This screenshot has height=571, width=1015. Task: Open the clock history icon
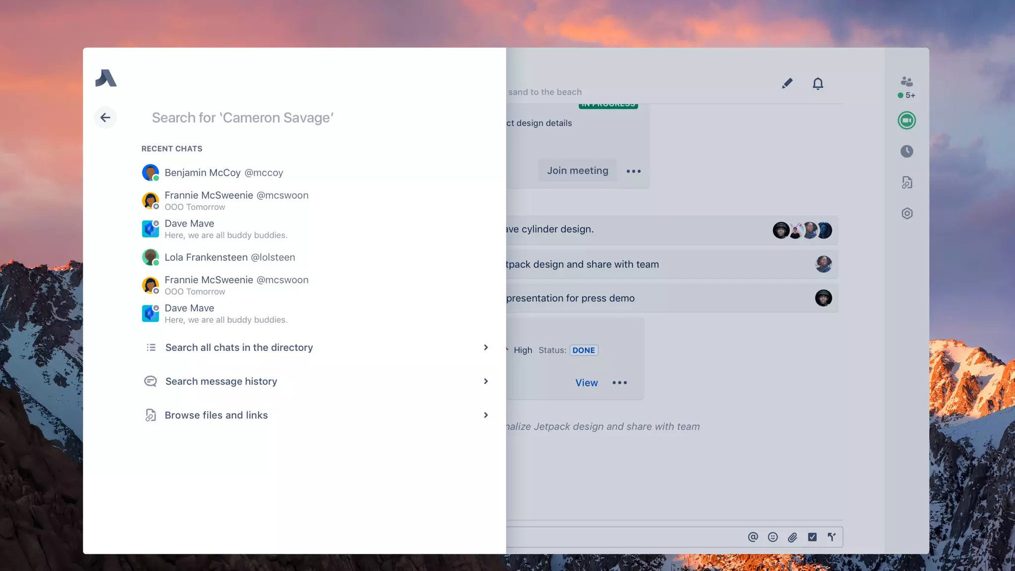pyautogui.click(x=906, y=151)
